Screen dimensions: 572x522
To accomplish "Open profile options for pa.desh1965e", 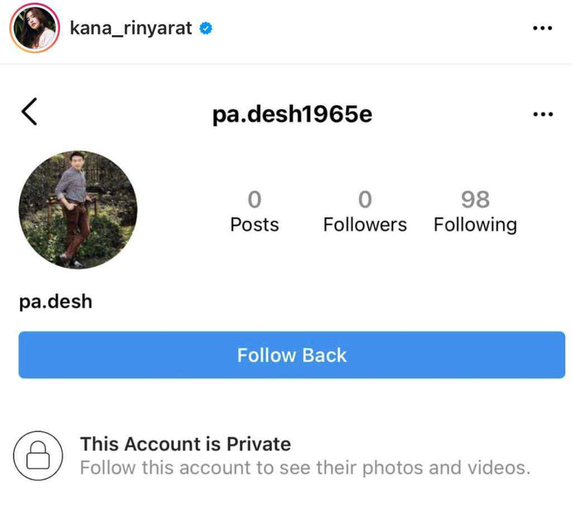I will point(542,114).
